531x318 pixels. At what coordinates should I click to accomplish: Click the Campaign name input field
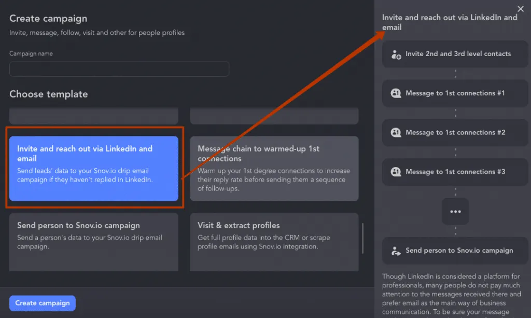pos(119,69)
